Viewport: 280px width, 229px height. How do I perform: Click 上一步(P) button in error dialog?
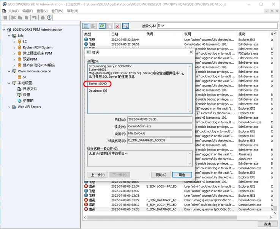(98, 175)
